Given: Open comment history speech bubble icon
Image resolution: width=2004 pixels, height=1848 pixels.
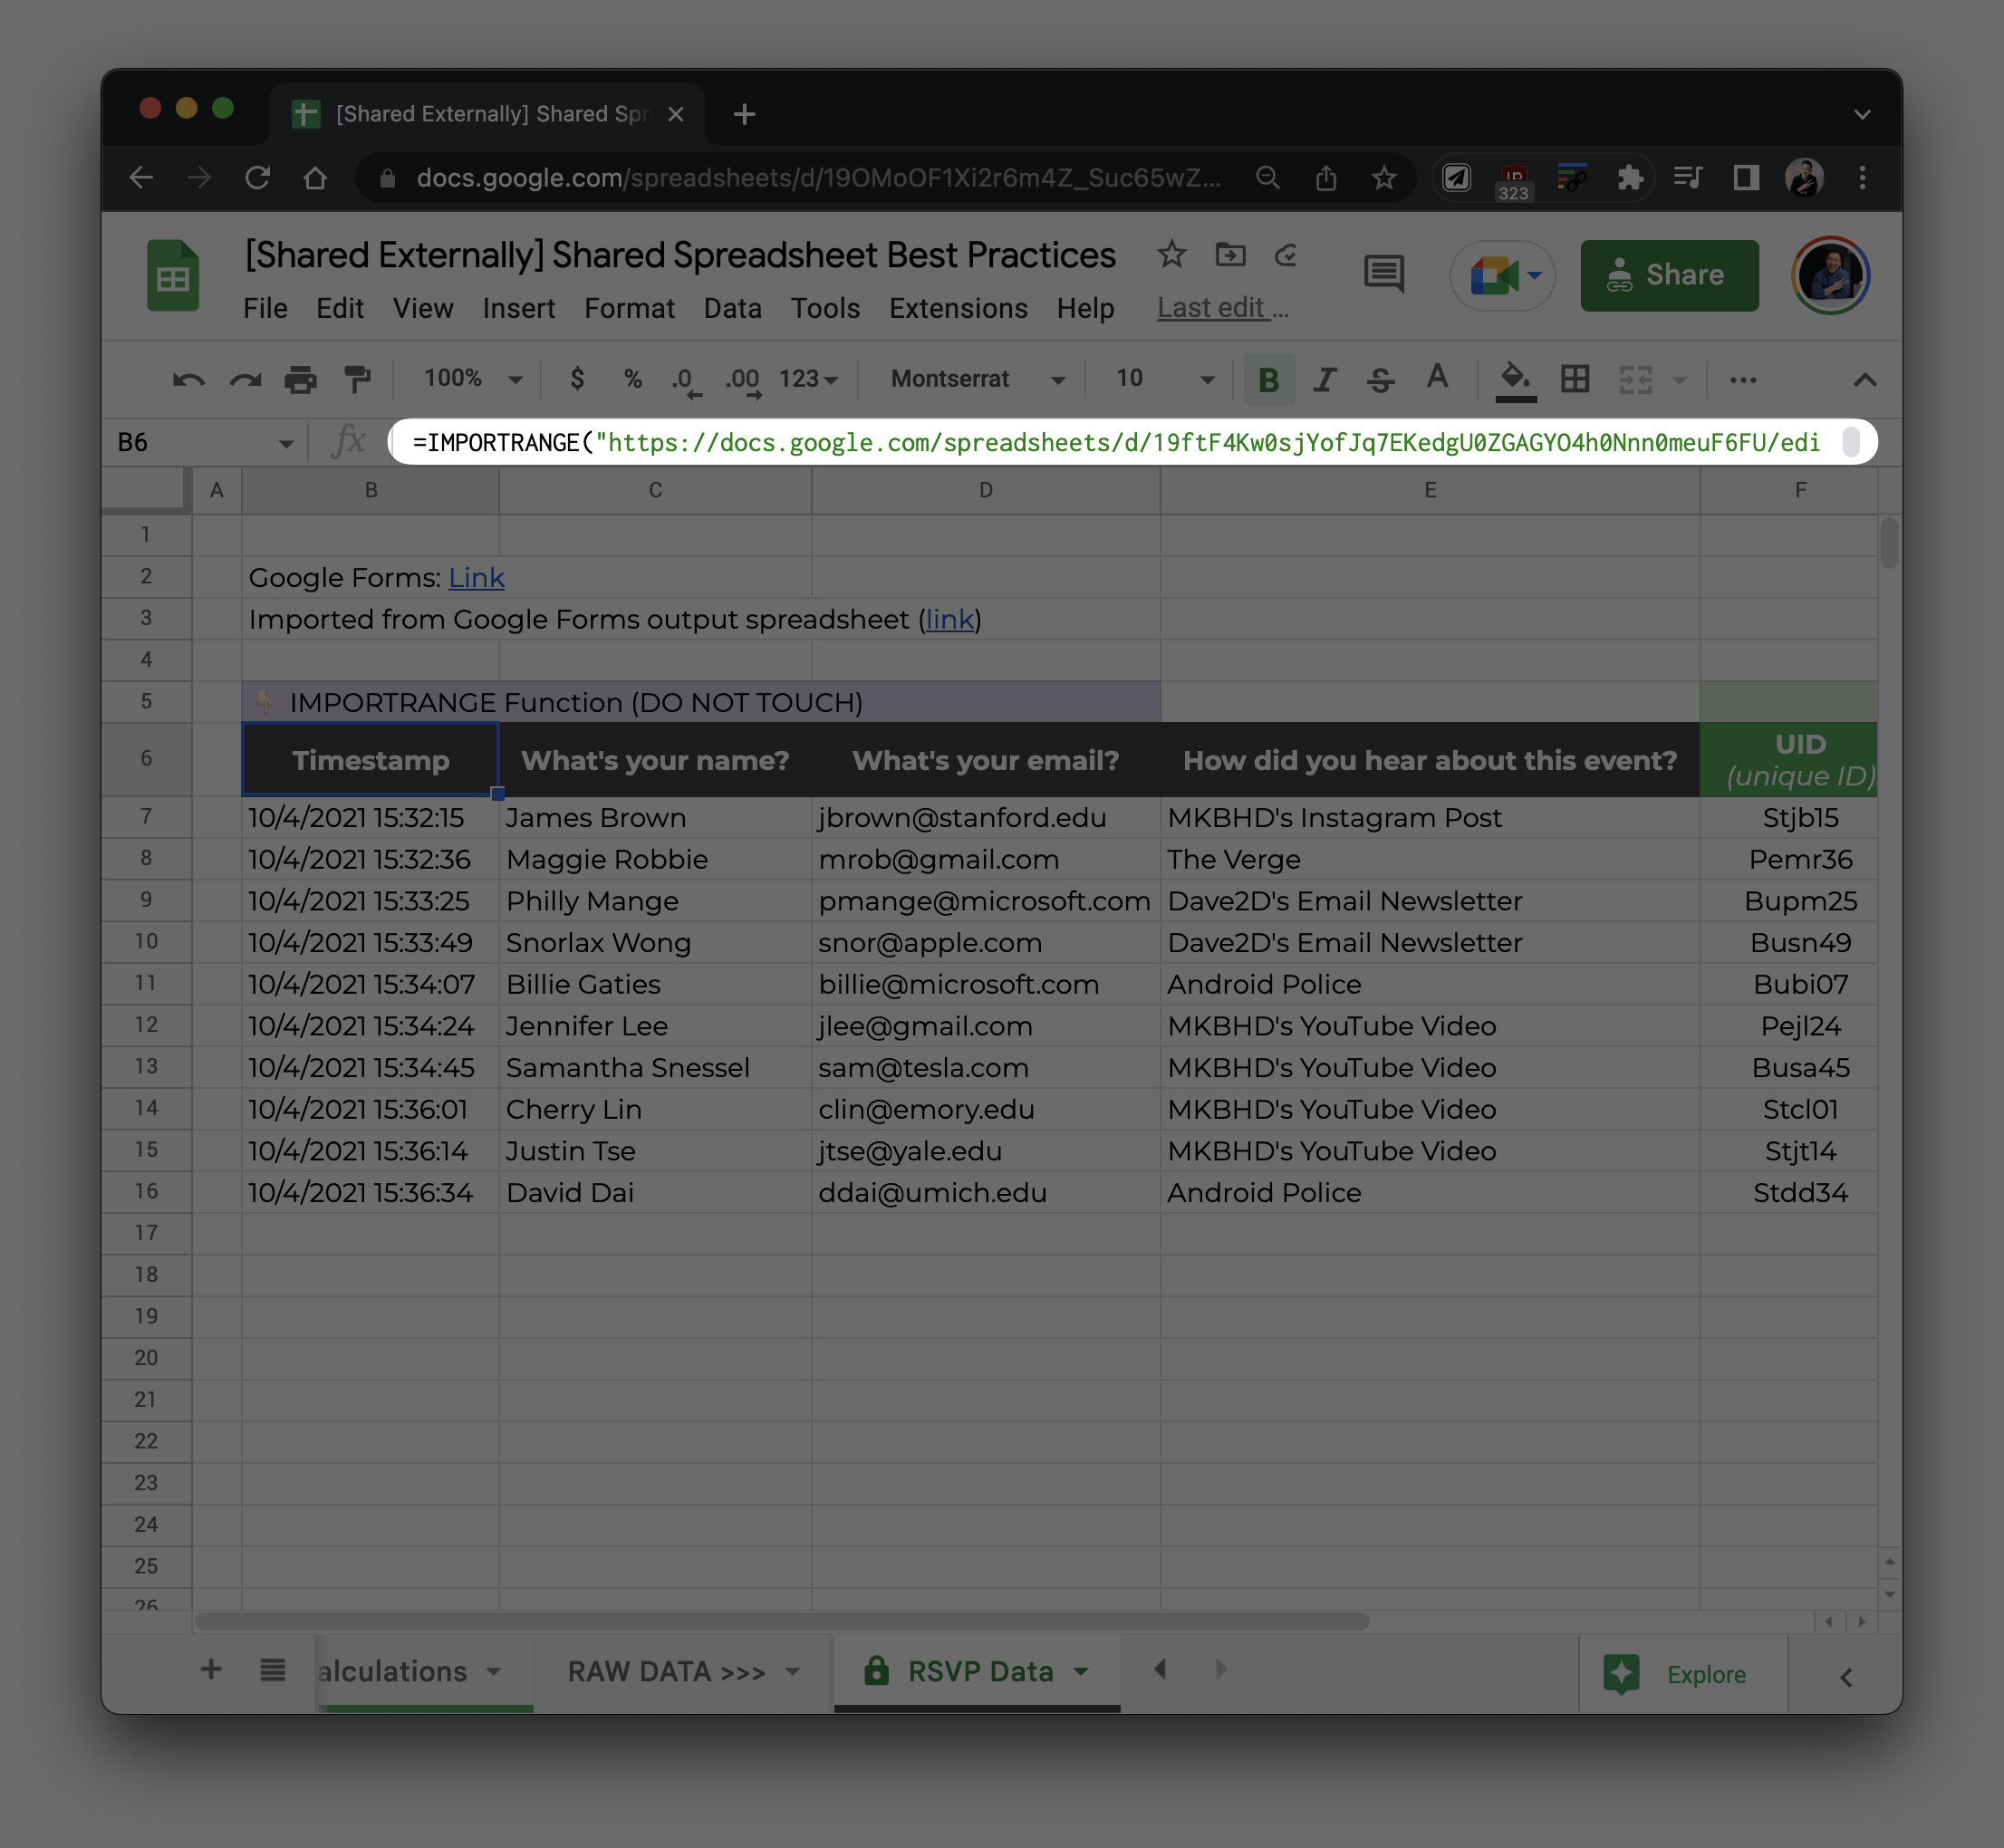Looking at the screenshot, I should (x=1384, y=274).
